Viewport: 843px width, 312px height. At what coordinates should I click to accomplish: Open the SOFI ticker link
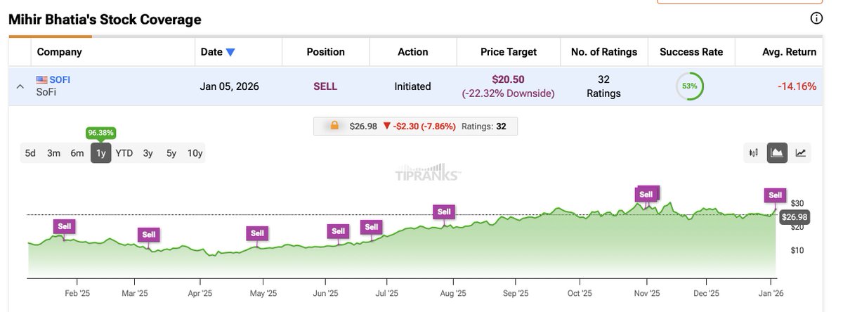60,80
